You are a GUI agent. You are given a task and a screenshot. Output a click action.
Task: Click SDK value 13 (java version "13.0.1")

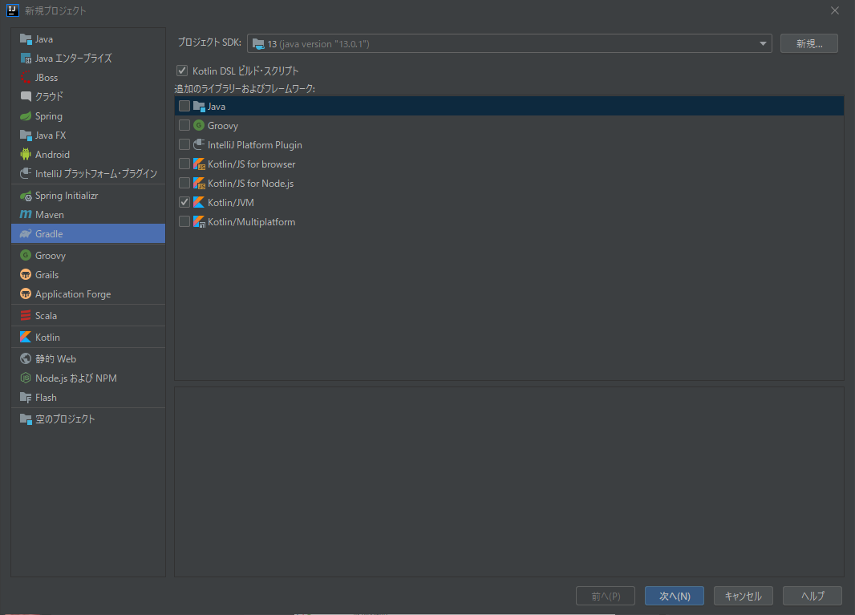[x=318, y=44]
